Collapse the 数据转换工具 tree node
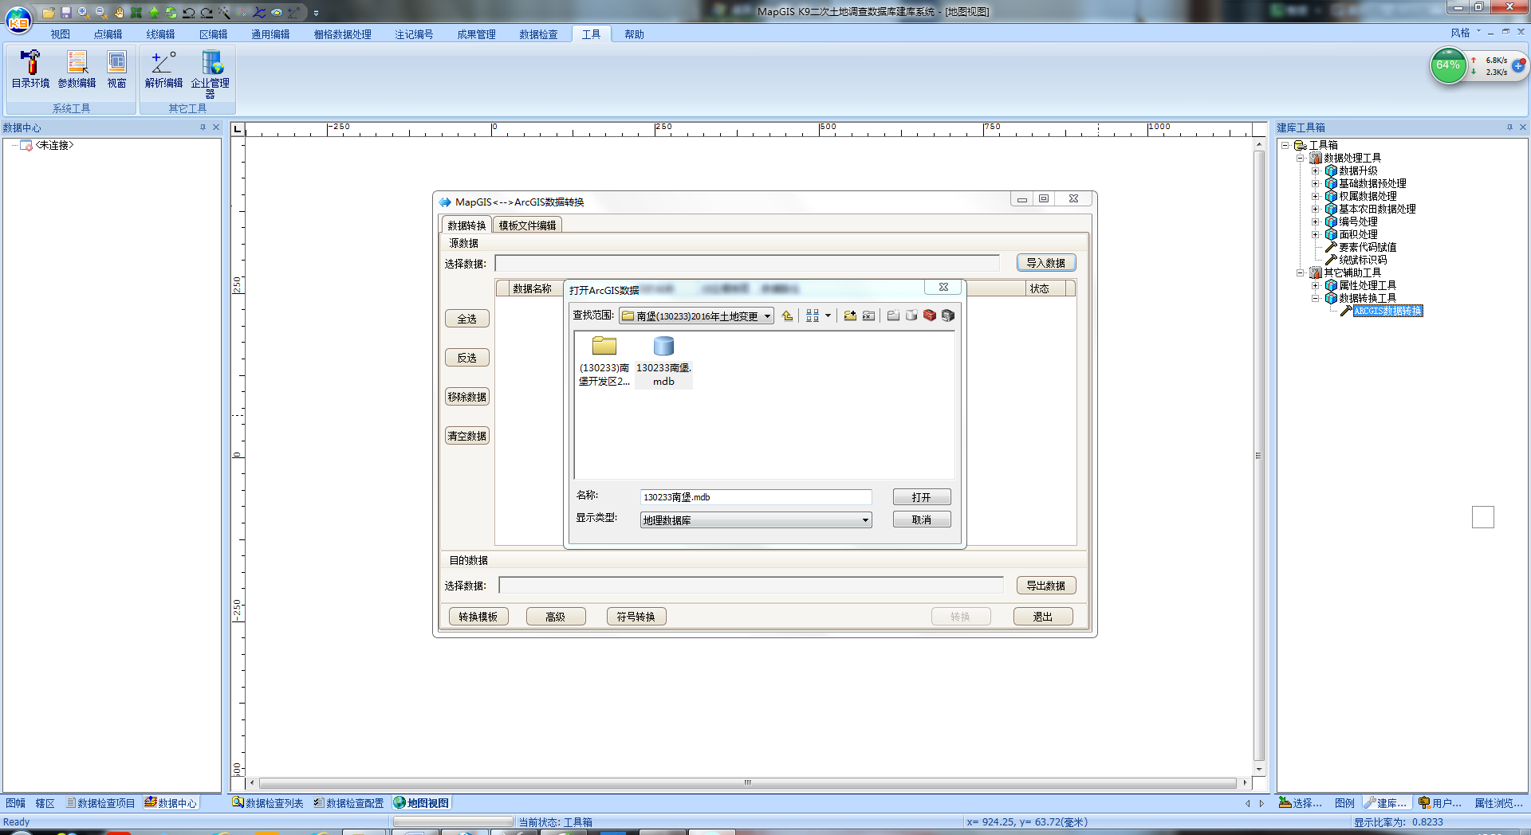The height and width of the screenshot is (835, 1531). (x=1316, y=298)
